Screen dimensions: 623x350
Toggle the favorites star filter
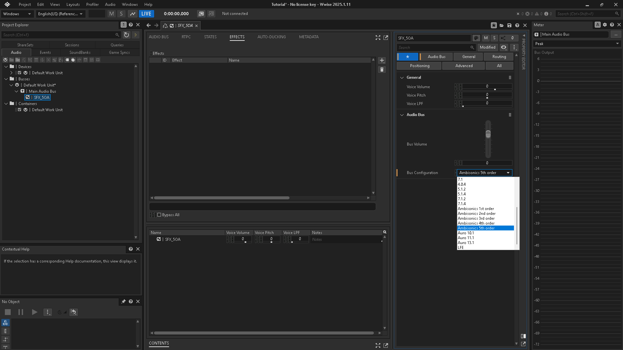[x=408, y=57]
